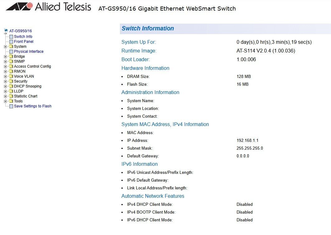
Task: Click the Security folder icon
Action: point(11,81)
